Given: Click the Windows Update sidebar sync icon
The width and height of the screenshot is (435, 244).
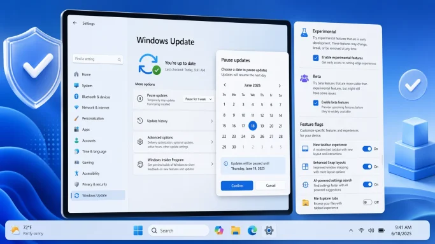Looking at the screenshot, I should click(76, 195).
